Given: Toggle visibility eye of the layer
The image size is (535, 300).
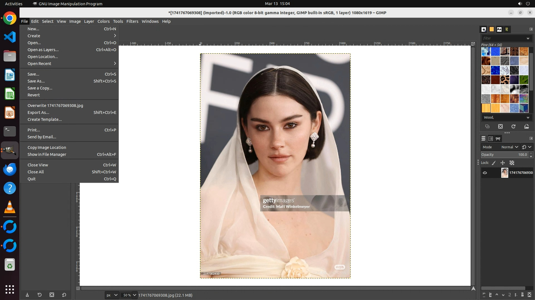Looking at the screenshot, I should click(x=485, y=173).
